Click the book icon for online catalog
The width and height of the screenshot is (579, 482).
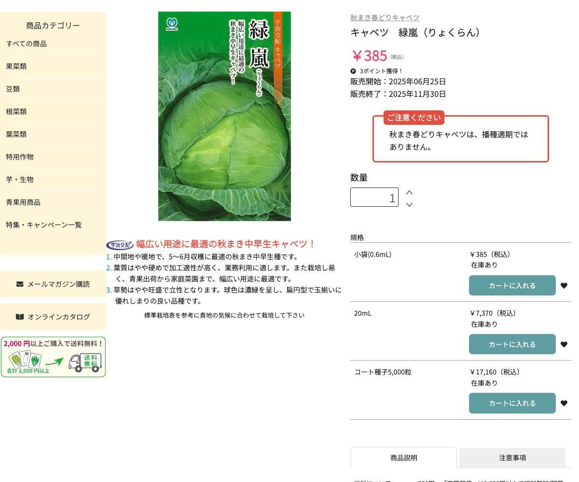point(20,317)
